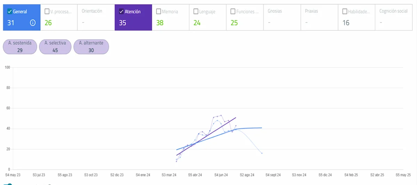Image resolution: width=417 pixels, height=185 pixels.
Task: Check the Habilidade... checkbox
Action: 345,11
